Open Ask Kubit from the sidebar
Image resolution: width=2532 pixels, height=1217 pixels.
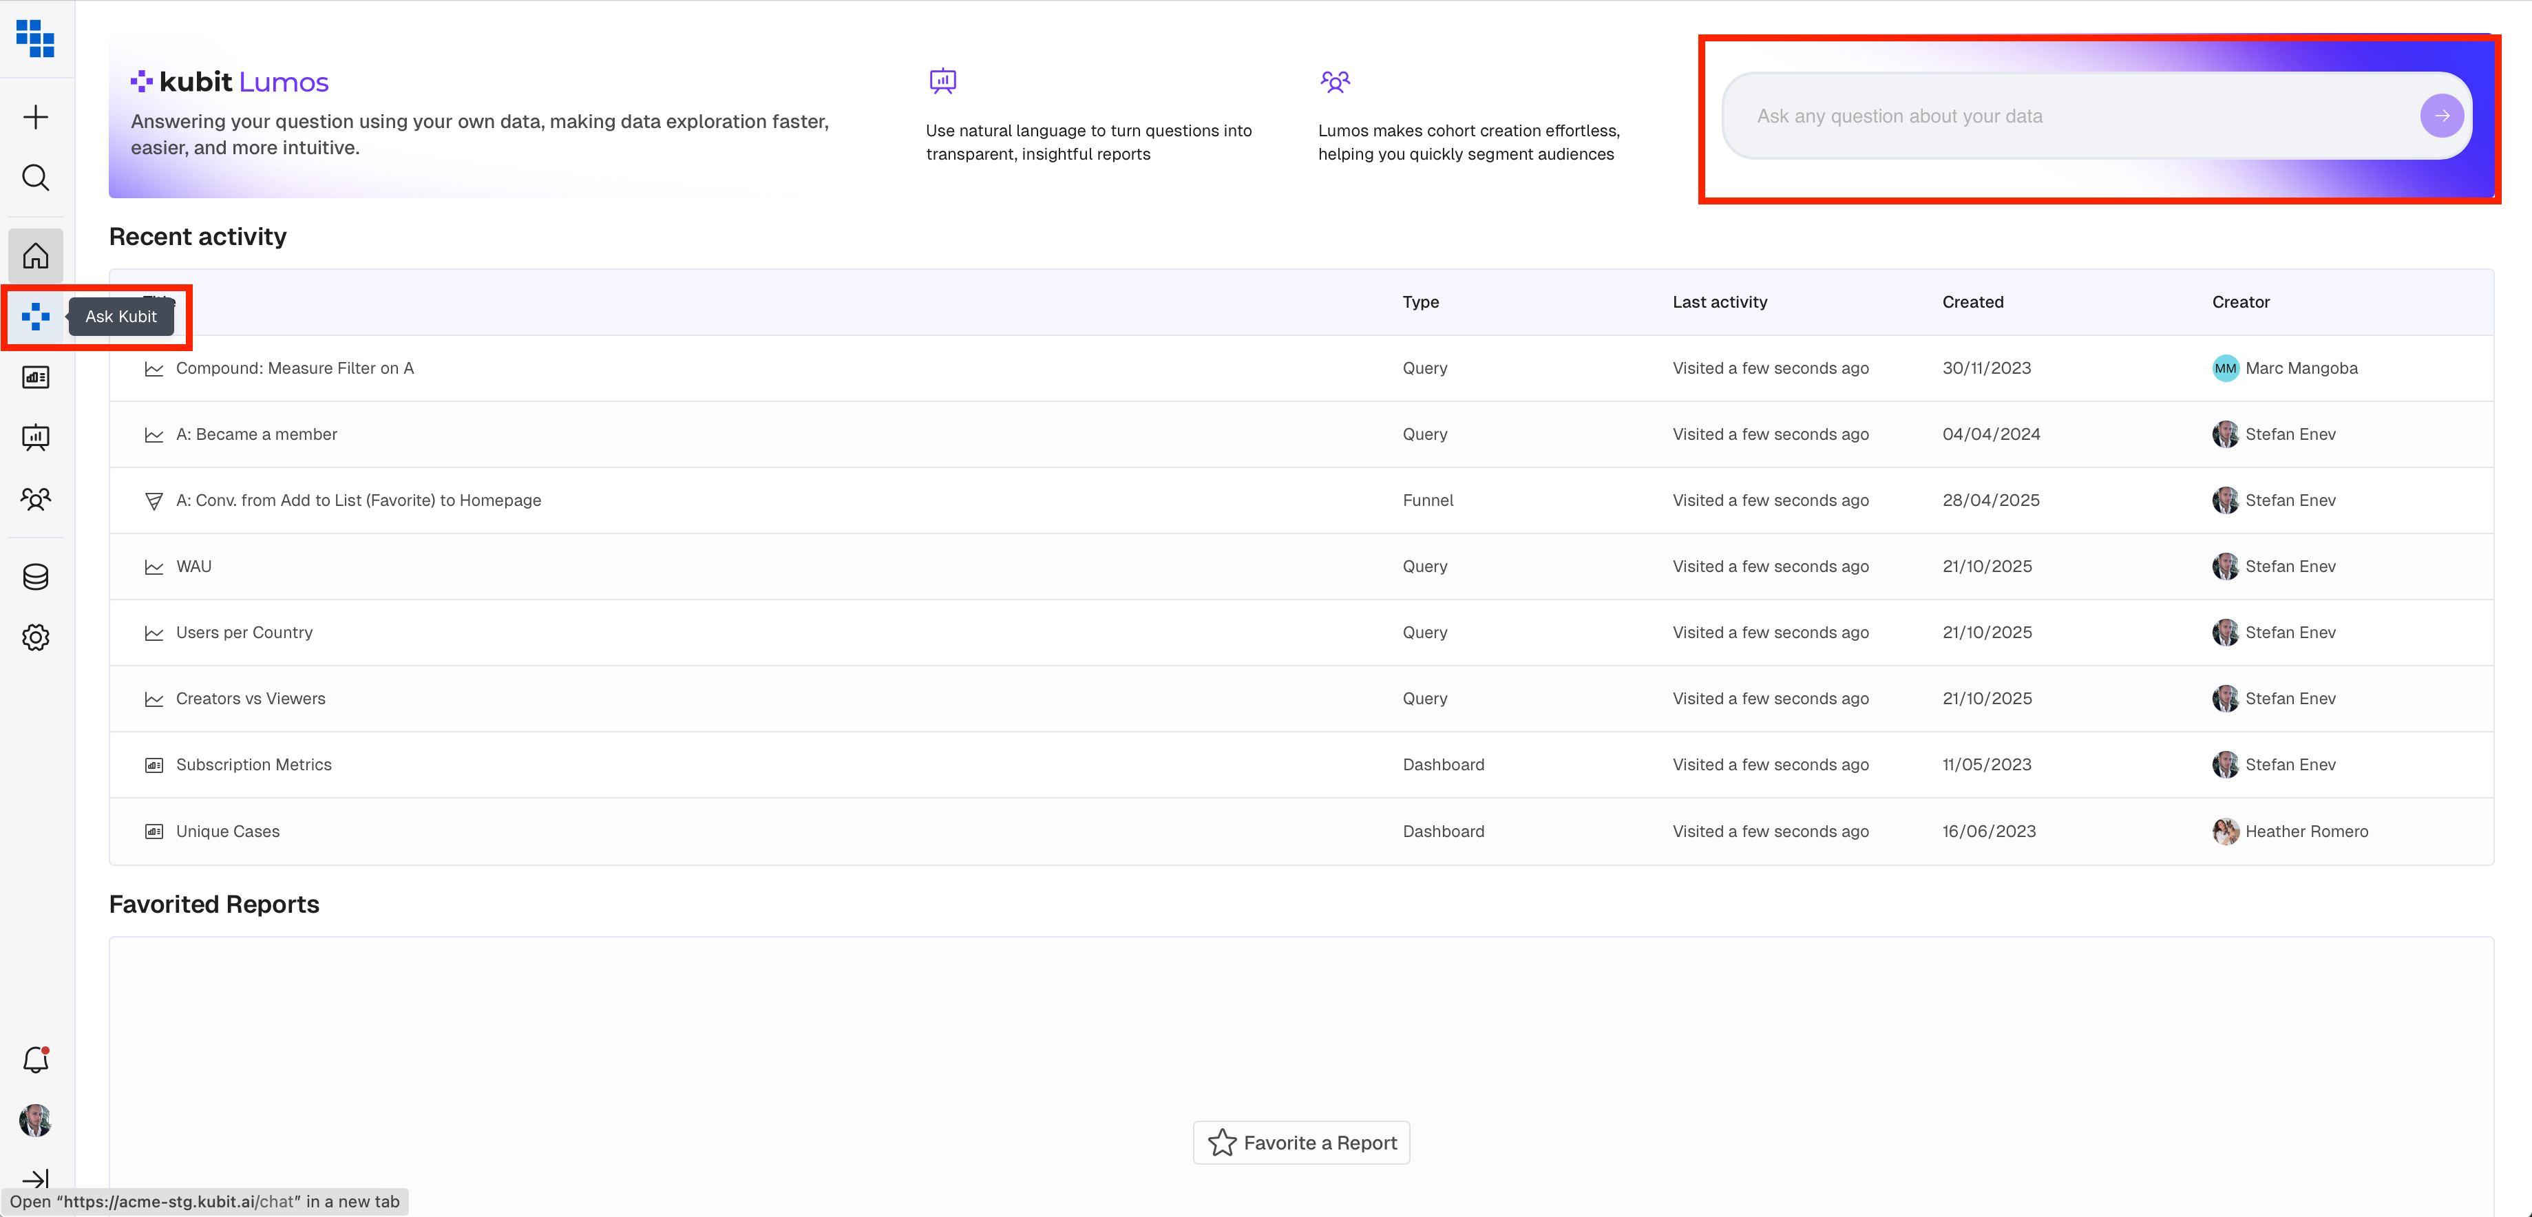click(x=35, y=317)
